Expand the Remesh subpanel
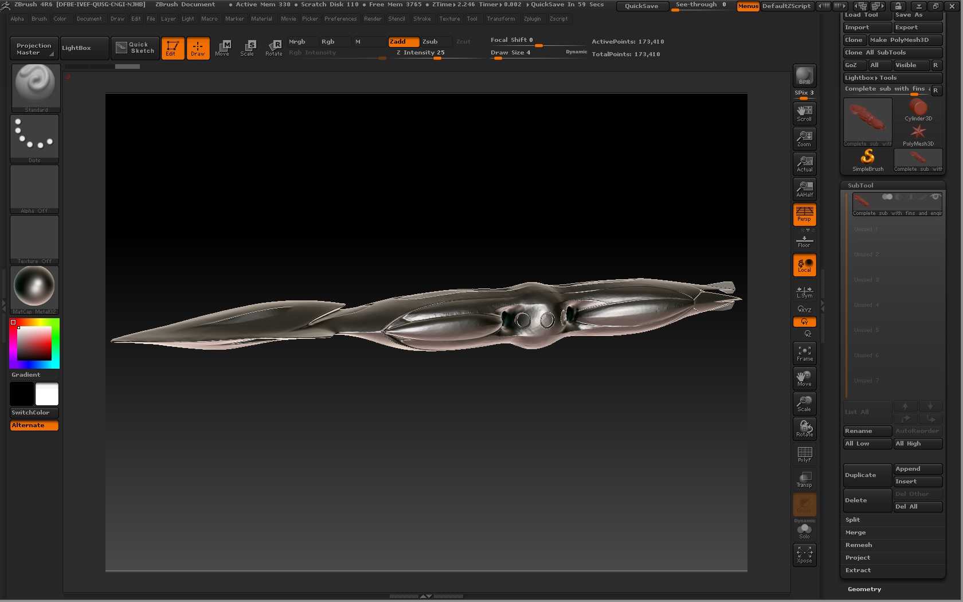Screen dimensions: 963x602 858,545
